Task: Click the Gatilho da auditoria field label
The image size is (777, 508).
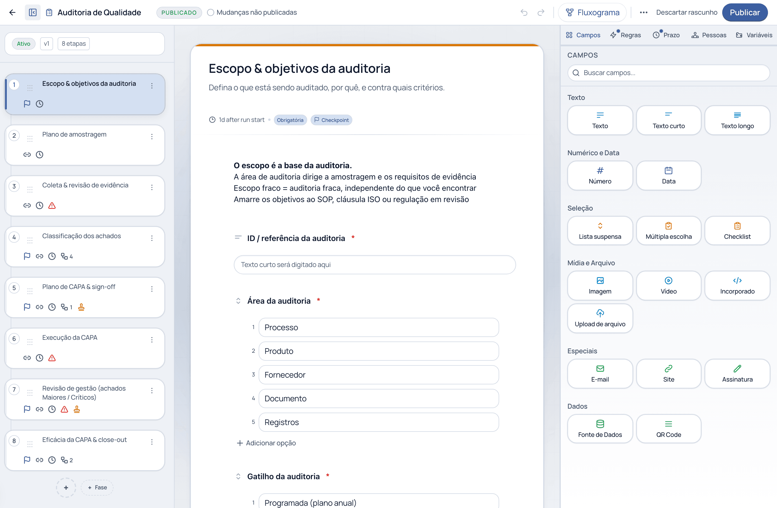Action: click(x=283, y=476)
